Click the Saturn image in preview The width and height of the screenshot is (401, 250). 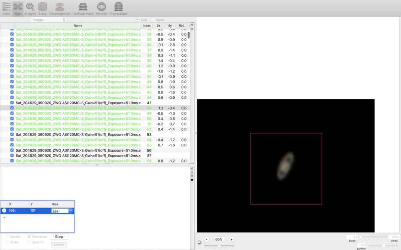point(285,166)
